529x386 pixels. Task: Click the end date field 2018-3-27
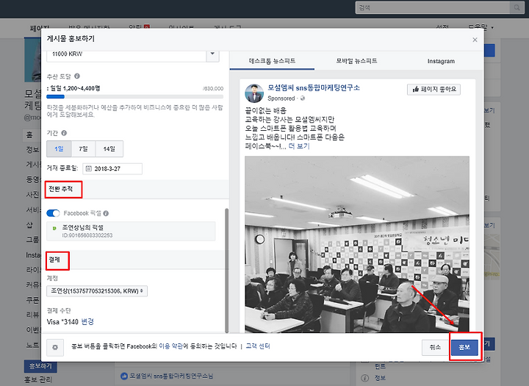point(112,168)
